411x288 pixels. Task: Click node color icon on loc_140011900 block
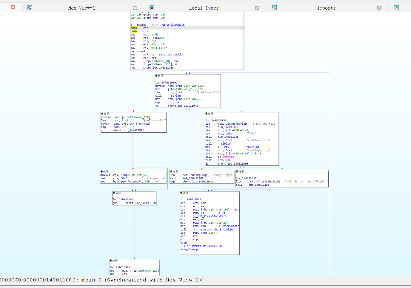(x=156, y=76)
